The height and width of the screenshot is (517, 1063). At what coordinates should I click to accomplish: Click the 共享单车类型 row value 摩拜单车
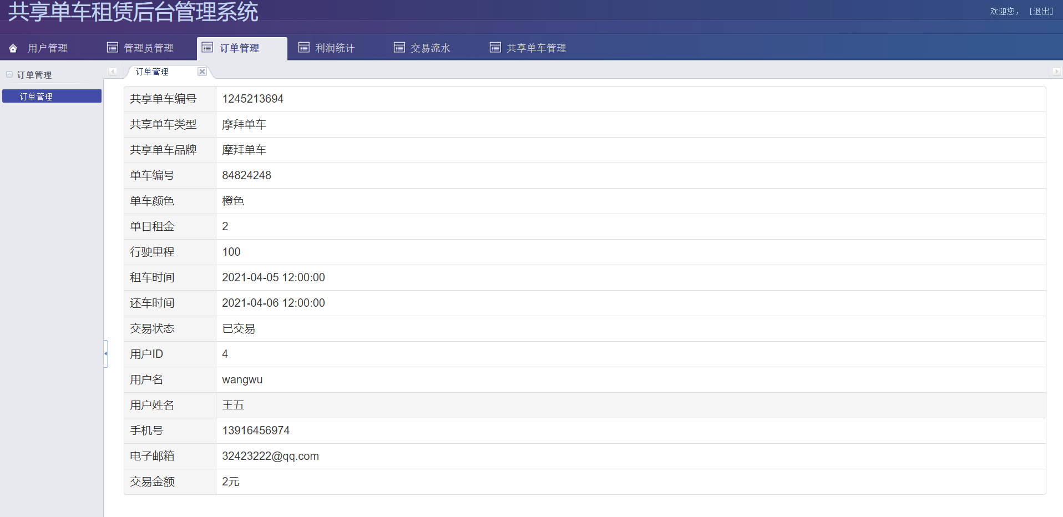(244, 124)
